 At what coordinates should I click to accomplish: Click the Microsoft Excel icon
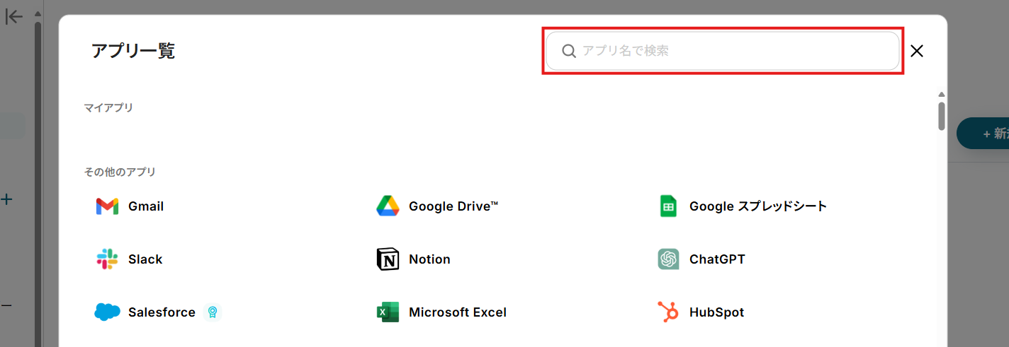388,312
